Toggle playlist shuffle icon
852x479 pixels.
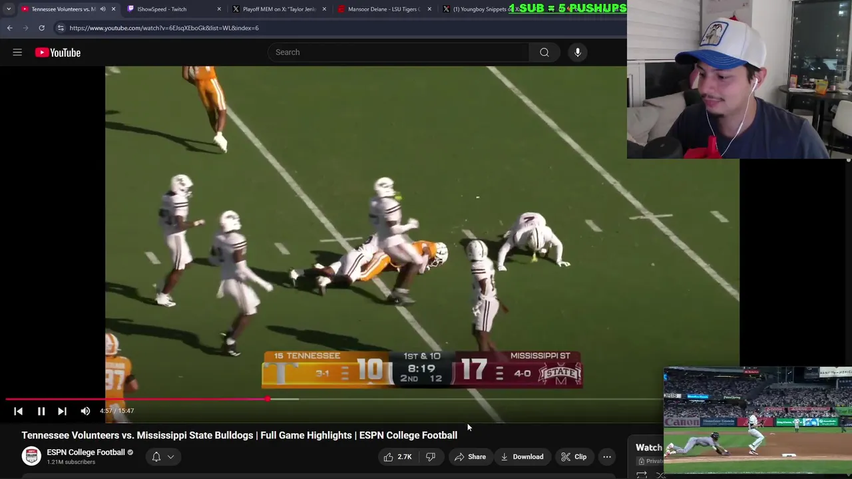660,475
